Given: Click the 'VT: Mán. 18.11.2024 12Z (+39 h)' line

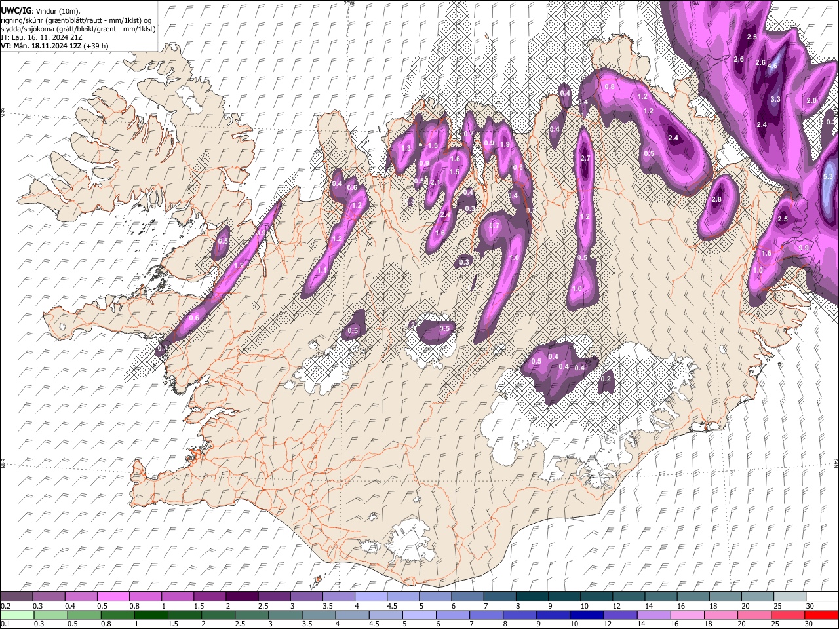Looking at the screenshot, I should pos(54,47).
